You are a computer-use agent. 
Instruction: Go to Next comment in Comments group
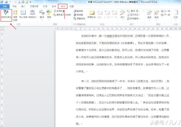[x=114, y=14]
